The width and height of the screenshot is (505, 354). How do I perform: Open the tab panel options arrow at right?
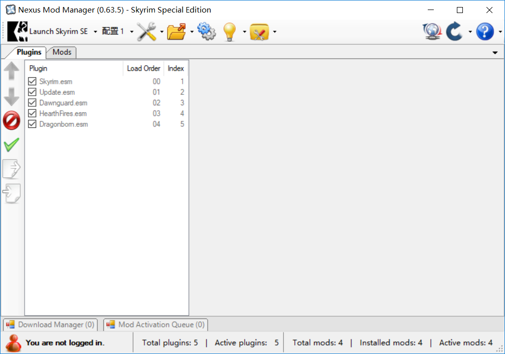pyautogui.click(x=495, y=53)
